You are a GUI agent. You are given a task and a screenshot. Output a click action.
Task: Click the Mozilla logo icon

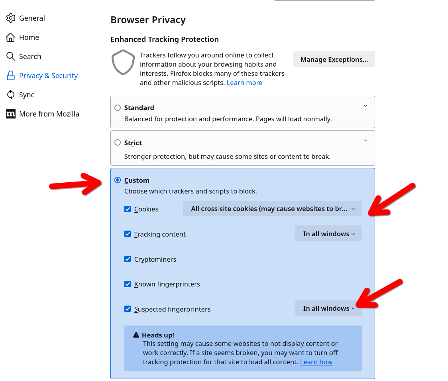coord(11,114)
